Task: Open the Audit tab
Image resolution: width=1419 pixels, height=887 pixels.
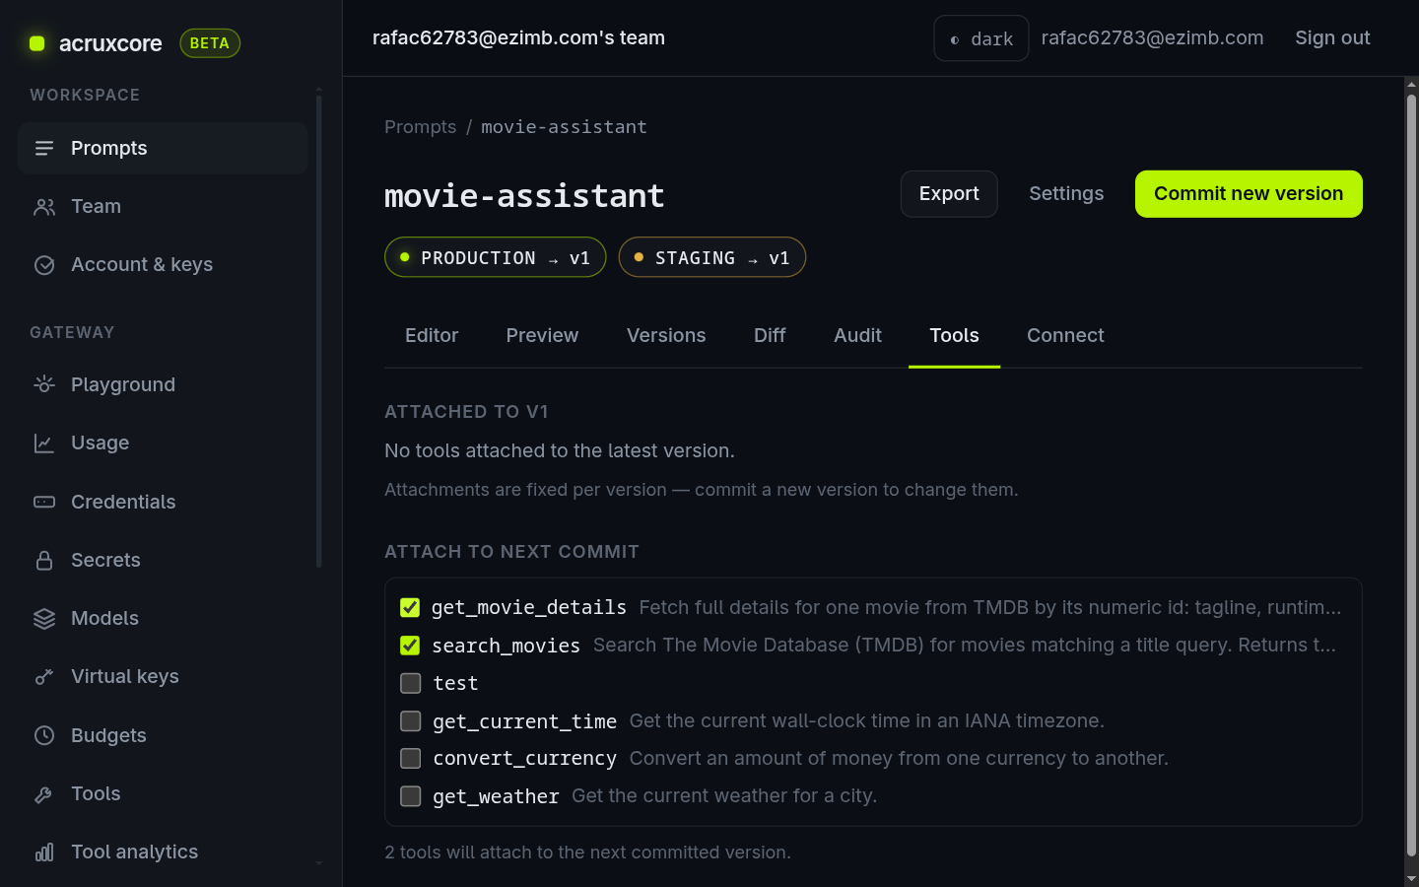Action: [857, 336]
